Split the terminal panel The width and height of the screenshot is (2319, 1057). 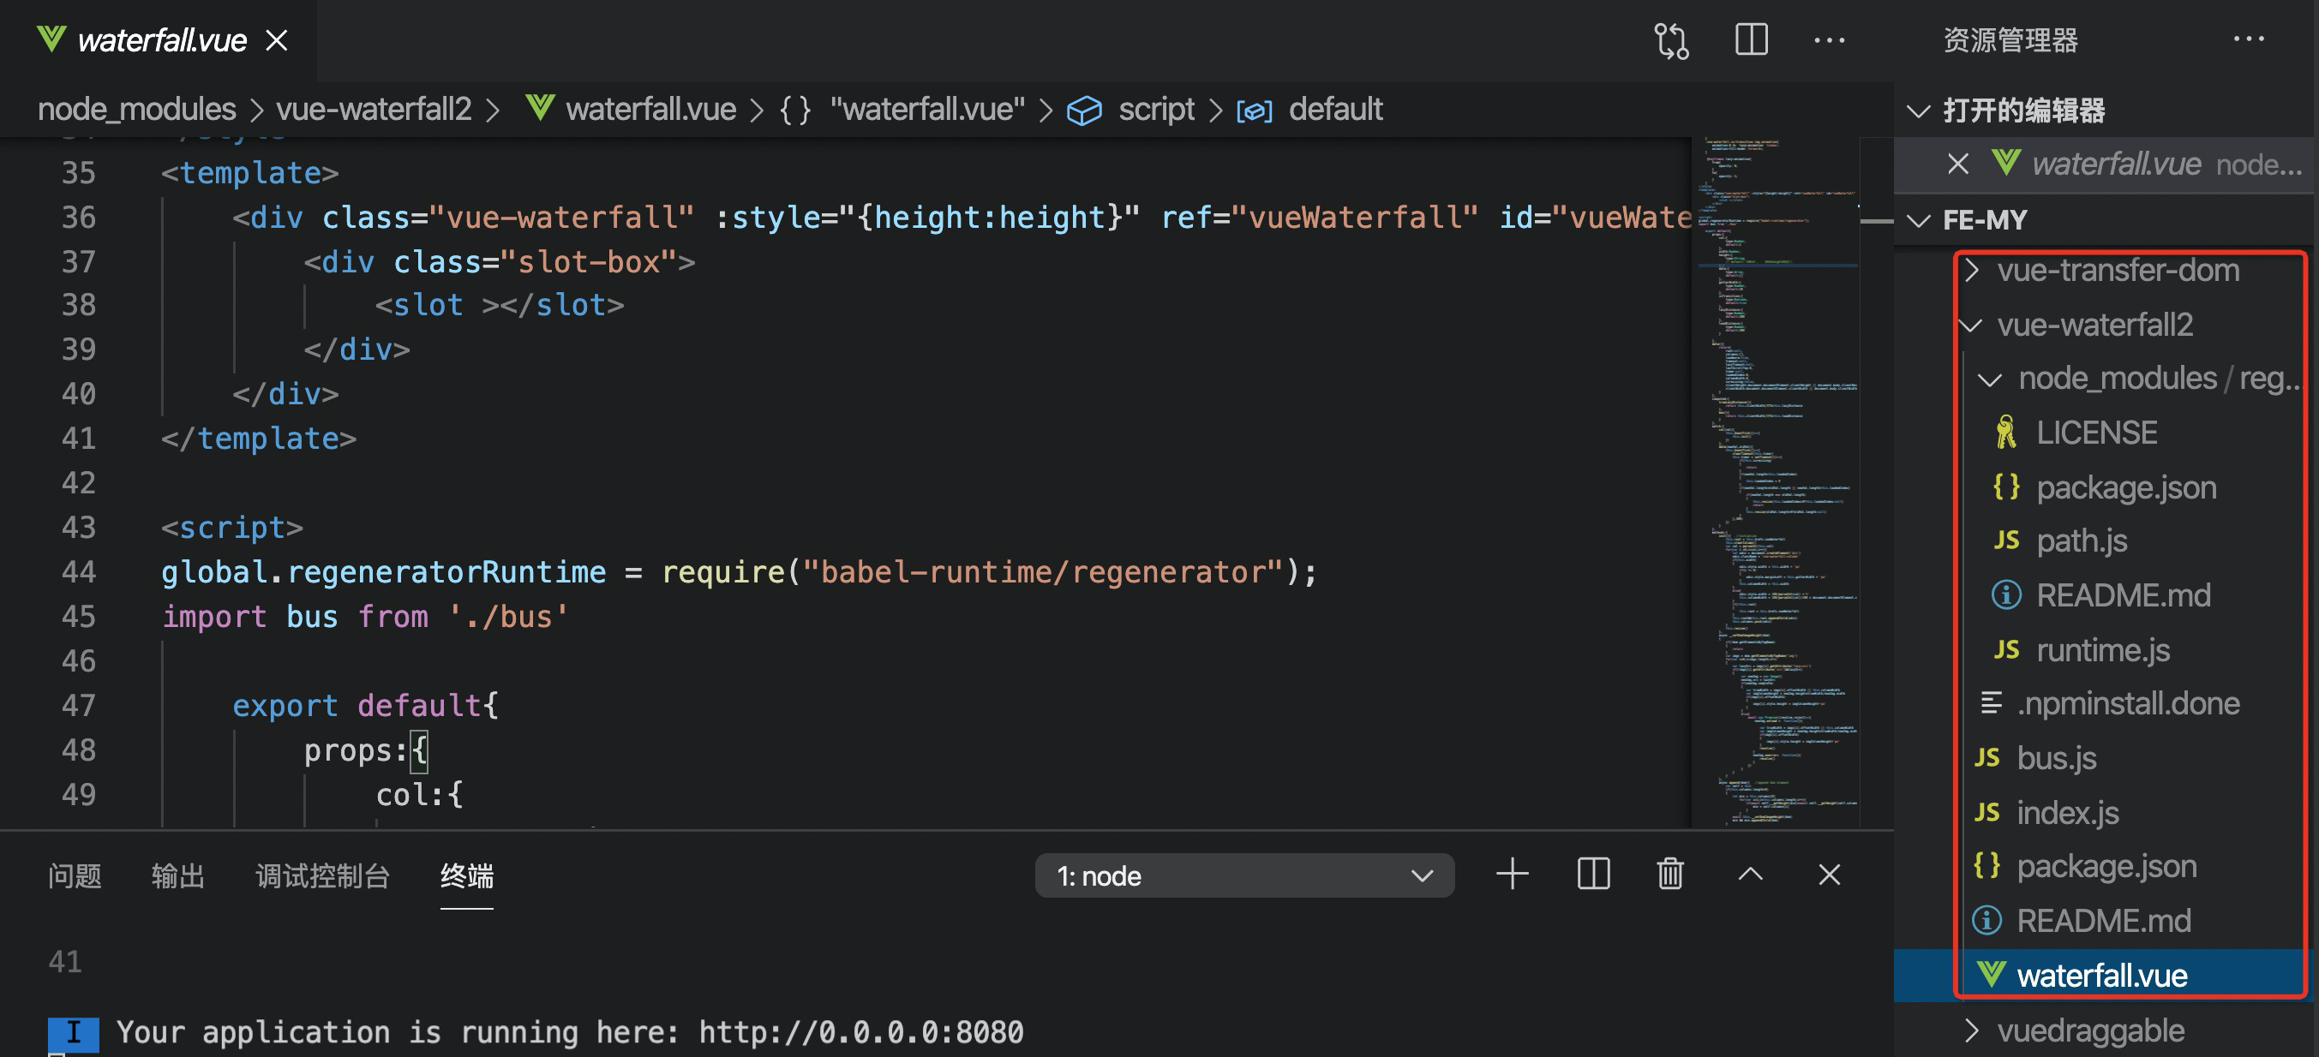tap(1592, 875)
